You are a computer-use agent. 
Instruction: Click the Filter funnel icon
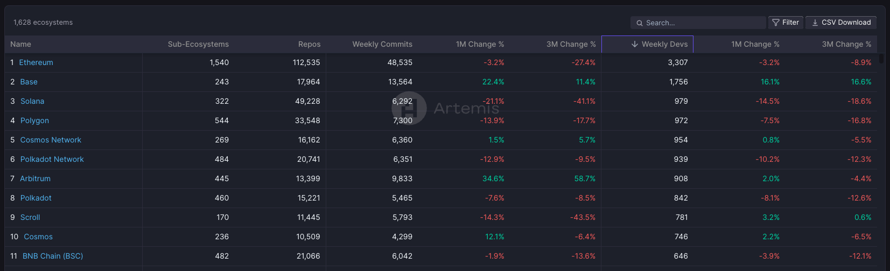click(776, 23)
